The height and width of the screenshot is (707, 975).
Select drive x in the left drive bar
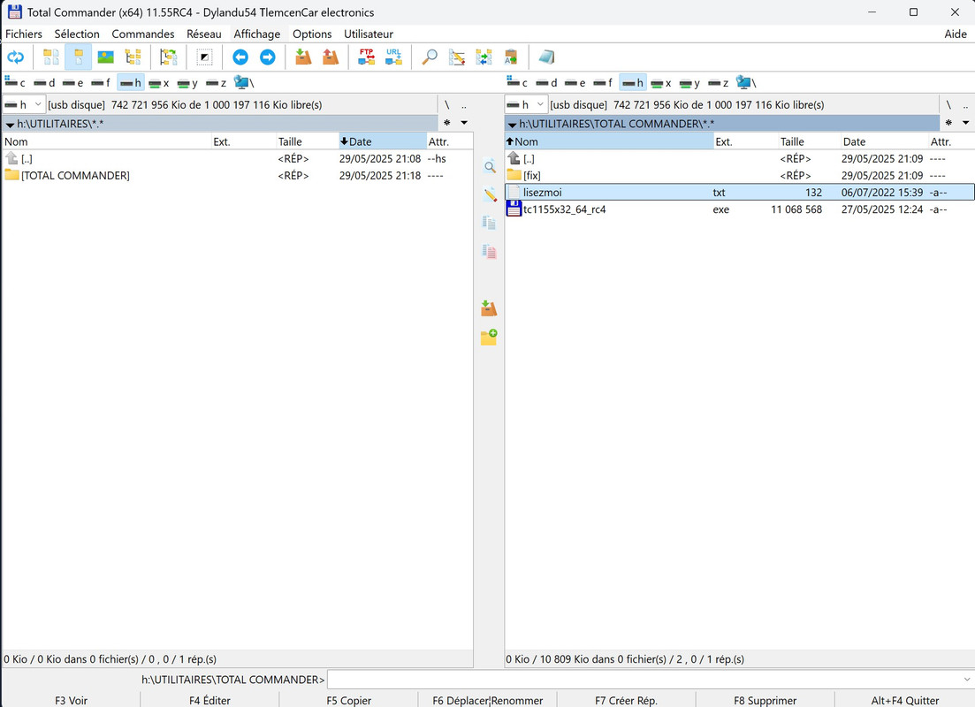point(159,83)
